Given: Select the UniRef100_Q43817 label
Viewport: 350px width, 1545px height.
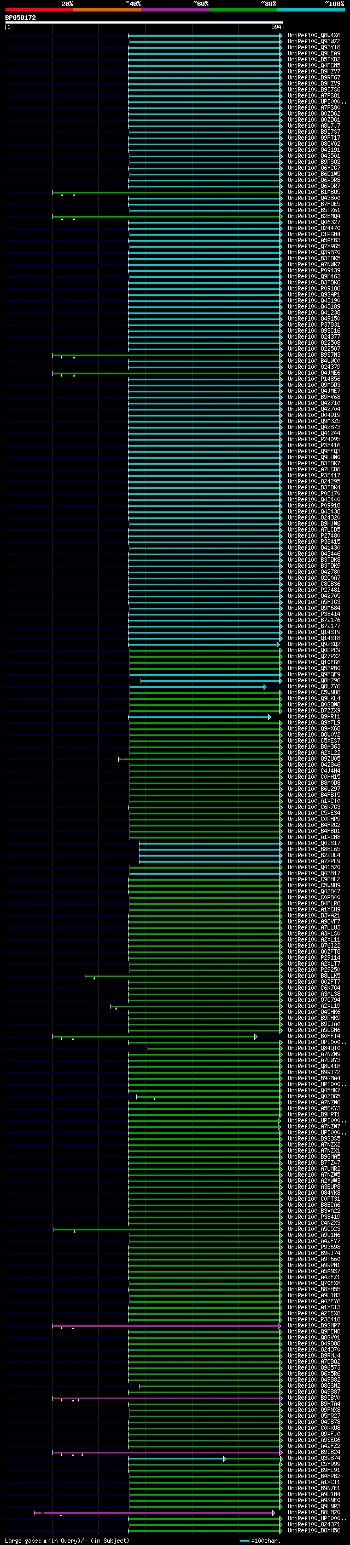Looking at the screenshot, I should [314, 873].
